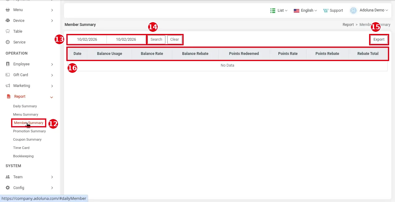This screenshot has width=395, height=202.
Task: Click the Adoluna Demo avatar icon
Action: 353,10
